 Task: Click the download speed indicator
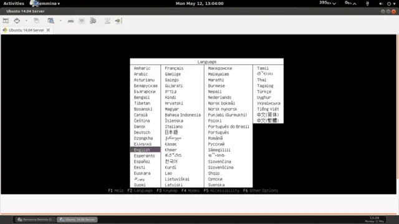(328, 3)
